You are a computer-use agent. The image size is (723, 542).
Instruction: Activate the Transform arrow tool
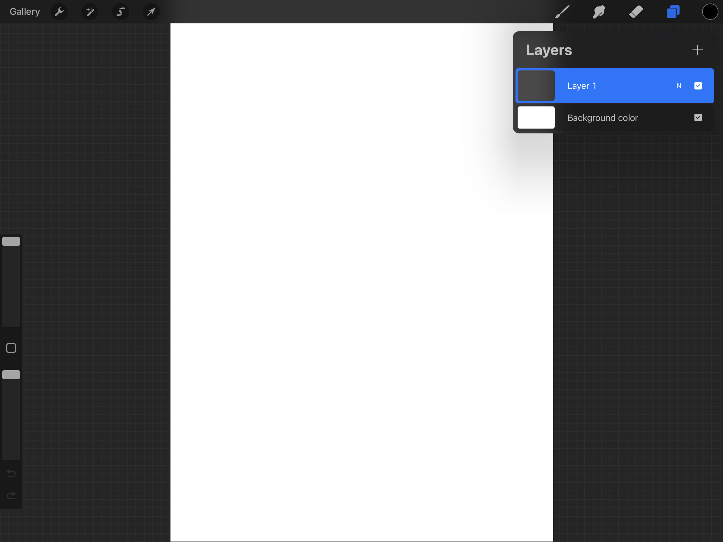151,12
